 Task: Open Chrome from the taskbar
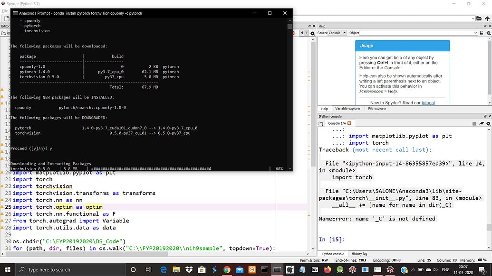click(227, 269)
